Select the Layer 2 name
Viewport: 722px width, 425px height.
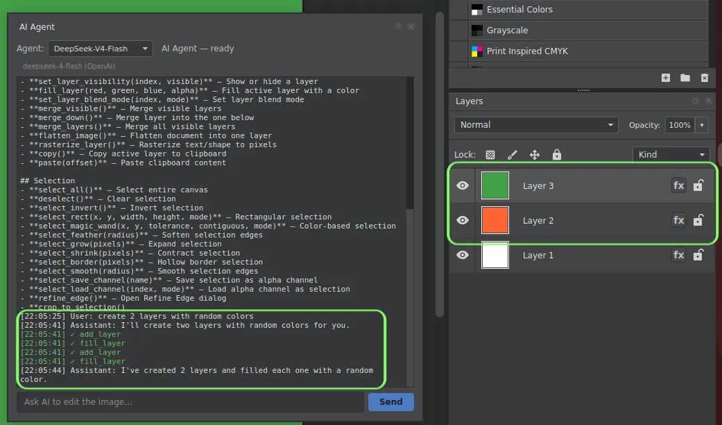coord(538,221)
